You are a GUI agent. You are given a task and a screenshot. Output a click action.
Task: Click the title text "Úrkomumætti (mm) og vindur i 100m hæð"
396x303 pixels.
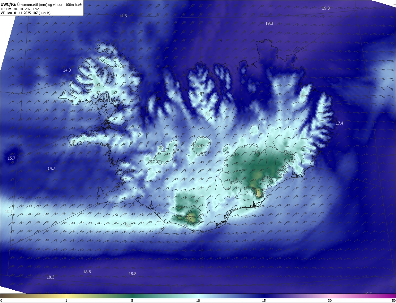pos(49,4)
